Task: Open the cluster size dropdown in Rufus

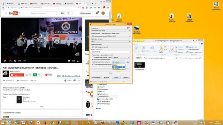Action: point(111,47)
